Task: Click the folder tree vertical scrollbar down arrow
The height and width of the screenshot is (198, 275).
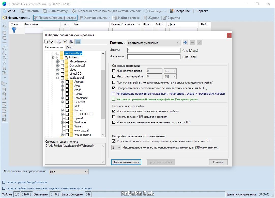Action: click(103, 135)
